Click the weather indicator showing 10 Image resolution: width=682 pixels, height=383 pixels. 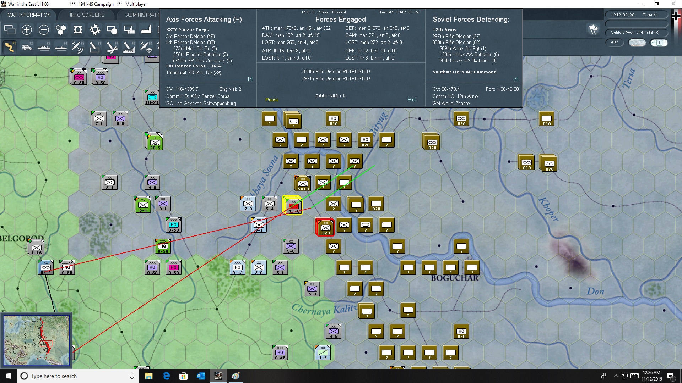(659, 43)
